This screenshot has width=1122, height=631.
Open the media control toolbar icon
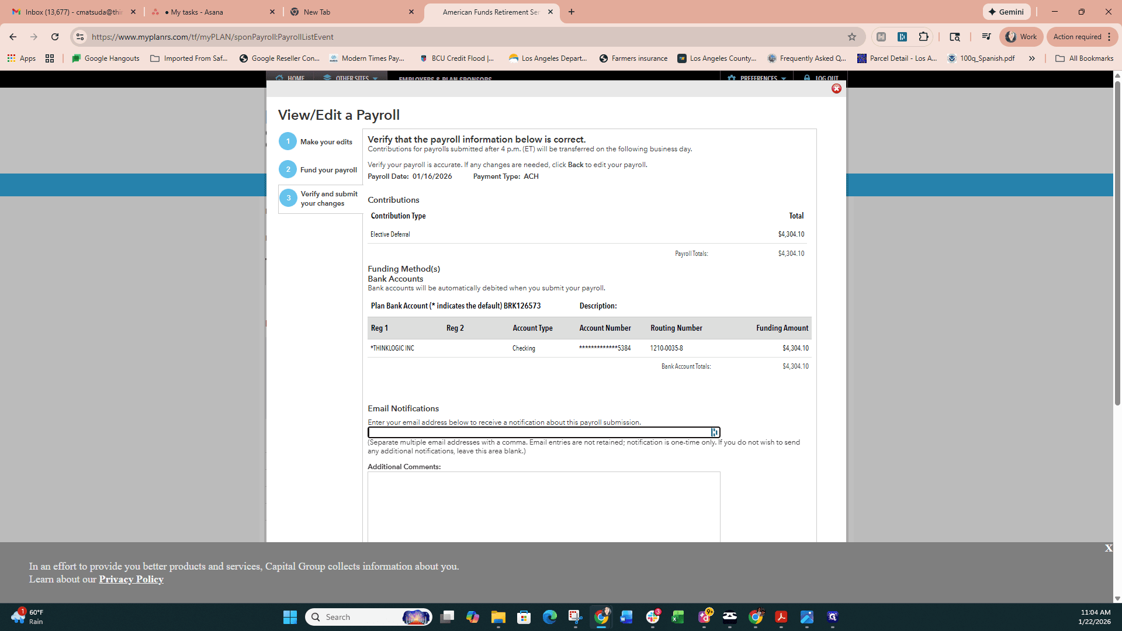point(986,37)
